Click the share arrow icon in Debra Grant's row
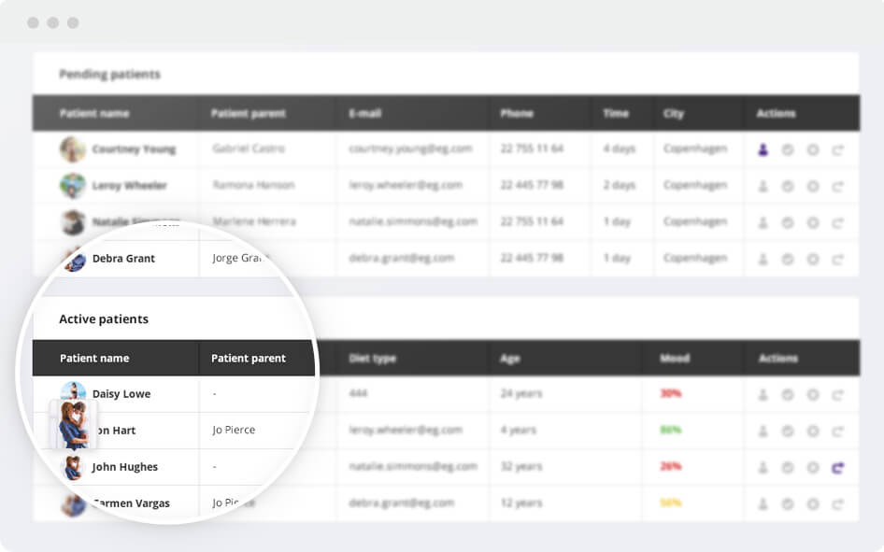Image resolution: width=884 pixels, height=552 pixels. [837, 259]
